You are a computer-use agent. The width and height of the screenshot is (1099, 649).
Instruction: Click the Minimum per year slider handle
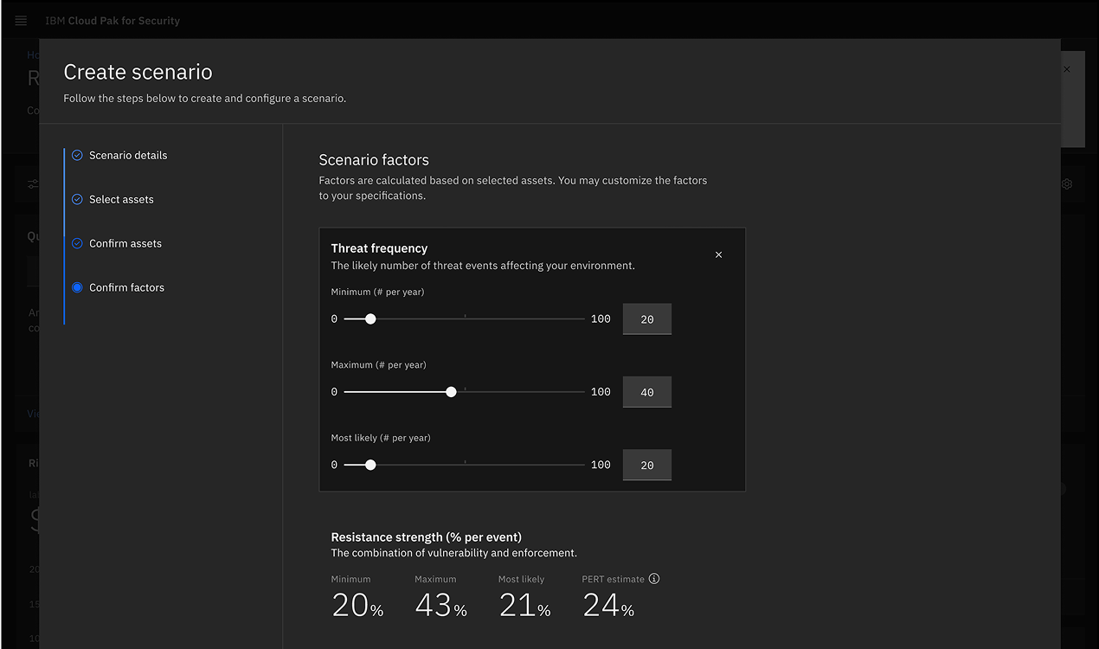click(x=370, y=318)
